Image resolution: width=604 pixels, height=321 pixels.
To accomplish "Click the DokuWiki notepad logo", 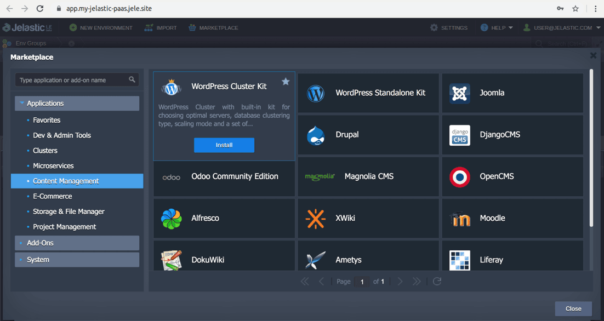I will tap(172, 260).
